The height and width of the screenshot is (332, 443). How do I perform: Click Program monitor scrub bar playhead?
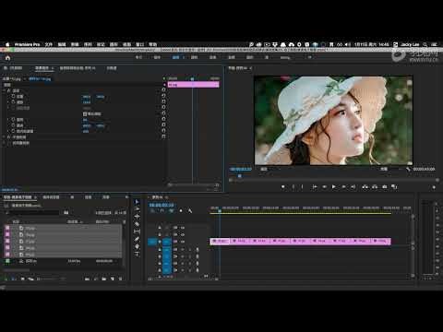coord(240,176)
